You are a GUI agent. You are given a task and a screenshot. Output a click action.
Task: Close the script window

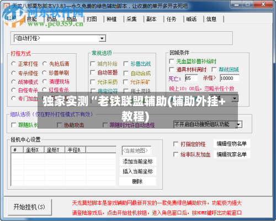pyautogui.click(x=263, y=4)
